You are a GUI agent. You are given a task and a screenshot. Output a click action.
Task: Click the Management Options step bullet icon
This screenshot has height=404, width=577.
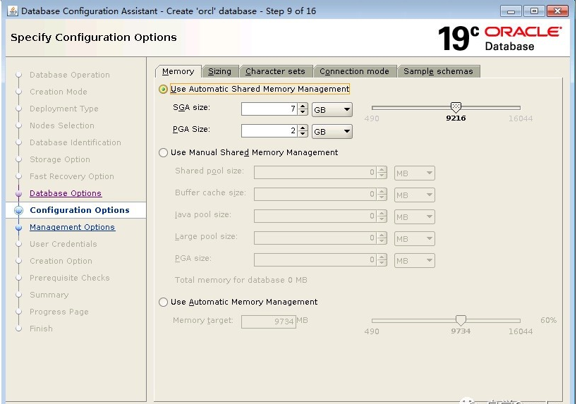click(18, 227)
